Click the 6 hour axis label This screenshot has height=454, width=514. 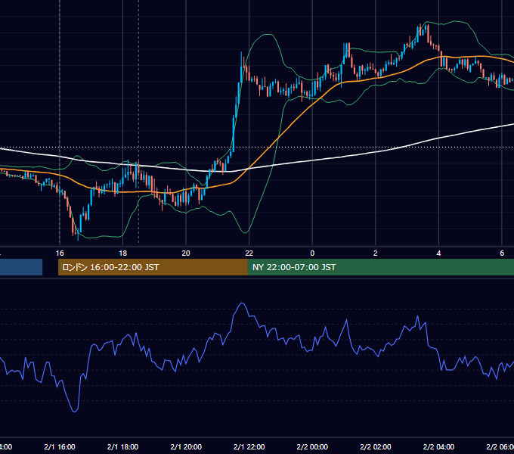(x=502, y=253)
